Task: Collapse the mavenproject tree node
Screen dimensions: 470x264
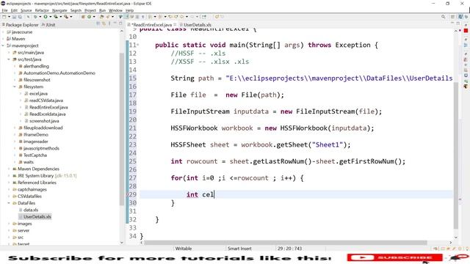Action: [x=3, y=45]
